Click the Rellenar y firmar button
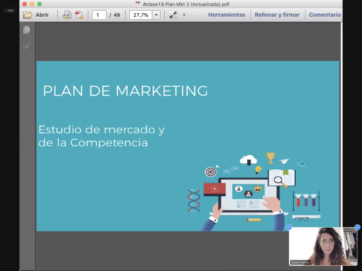362x271 pixels. pyautogui.click(x=277, y=14)
